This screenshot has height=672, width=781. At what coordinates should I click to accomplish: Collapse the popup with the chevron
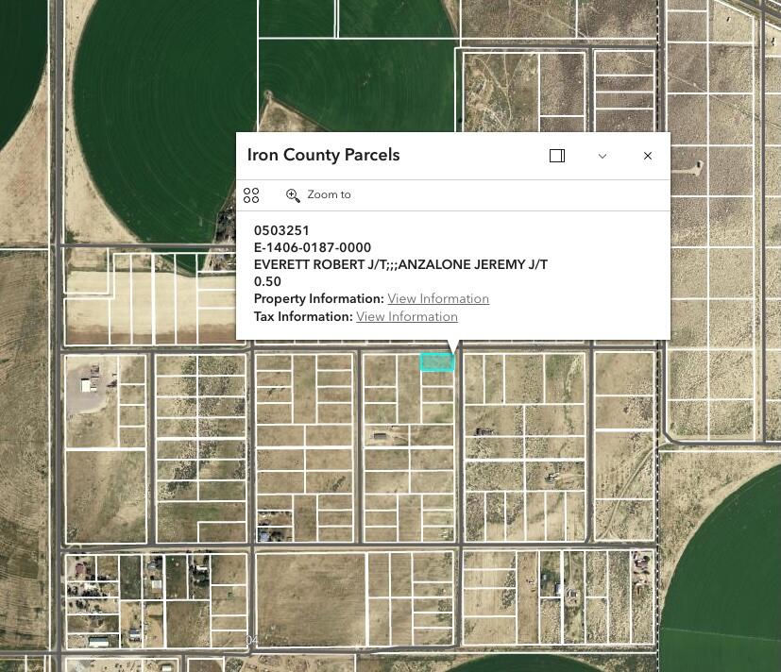[603, 156]
